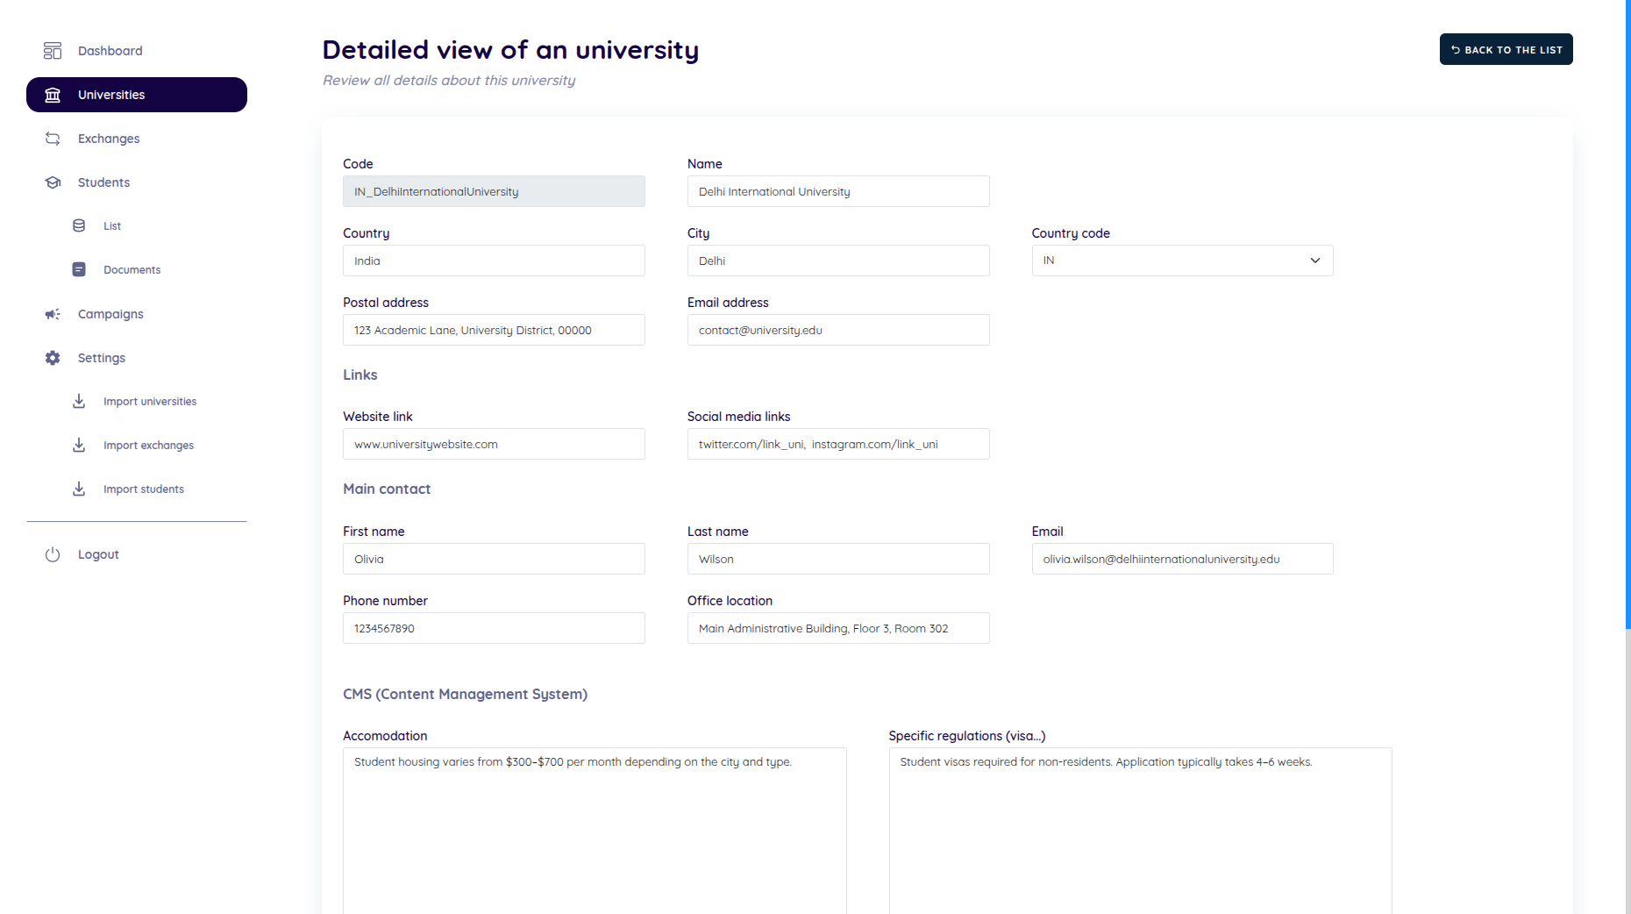Viewport: 1631px width, 914px height.
Task: Click the Name input field
Action: click(838, 191)
